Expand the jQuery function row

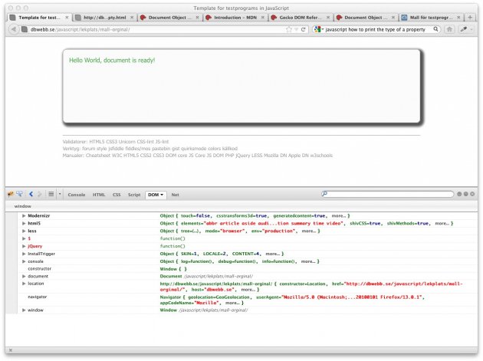[x=24, y=246]
